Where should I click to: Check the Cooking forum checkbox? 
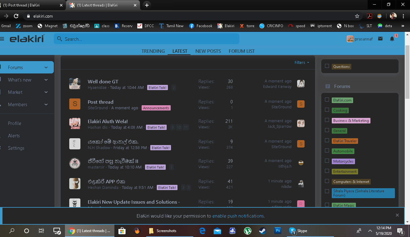click(x=327, y=110)
